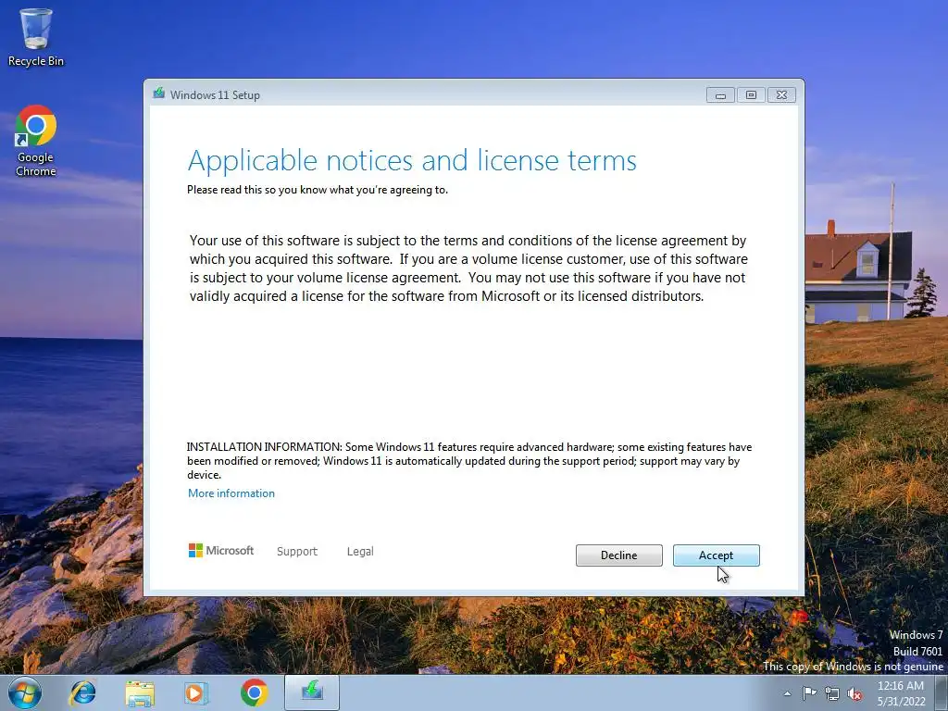Click the 'Your use of this software' paragraph
The height and width of the screenshot is (711, 948).
[468, 268]
